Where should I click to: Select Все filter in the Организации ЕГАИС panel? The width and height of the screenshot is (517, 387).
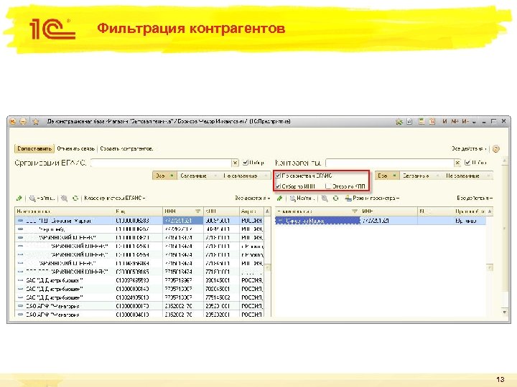click(x=164, y=176)
